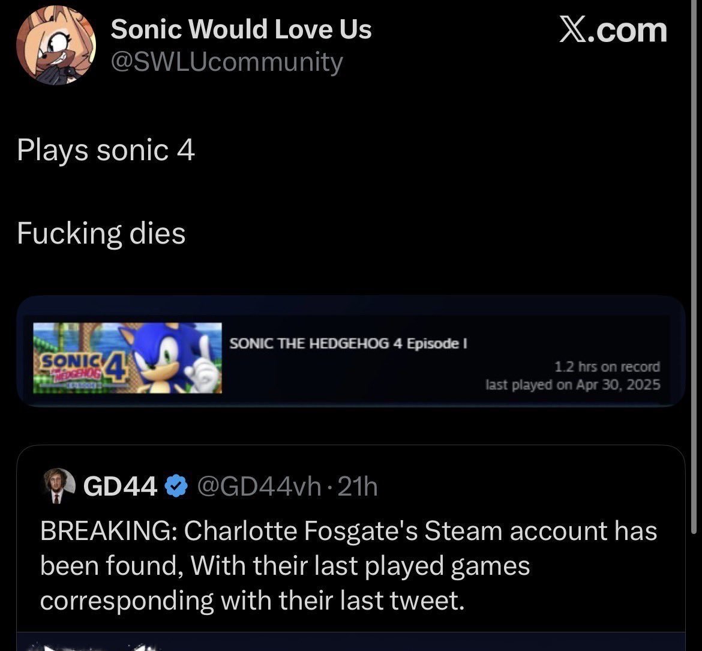Viewport: 702px width, 651px height.
Task: Click the X.com watermark label
Action: 613,30
